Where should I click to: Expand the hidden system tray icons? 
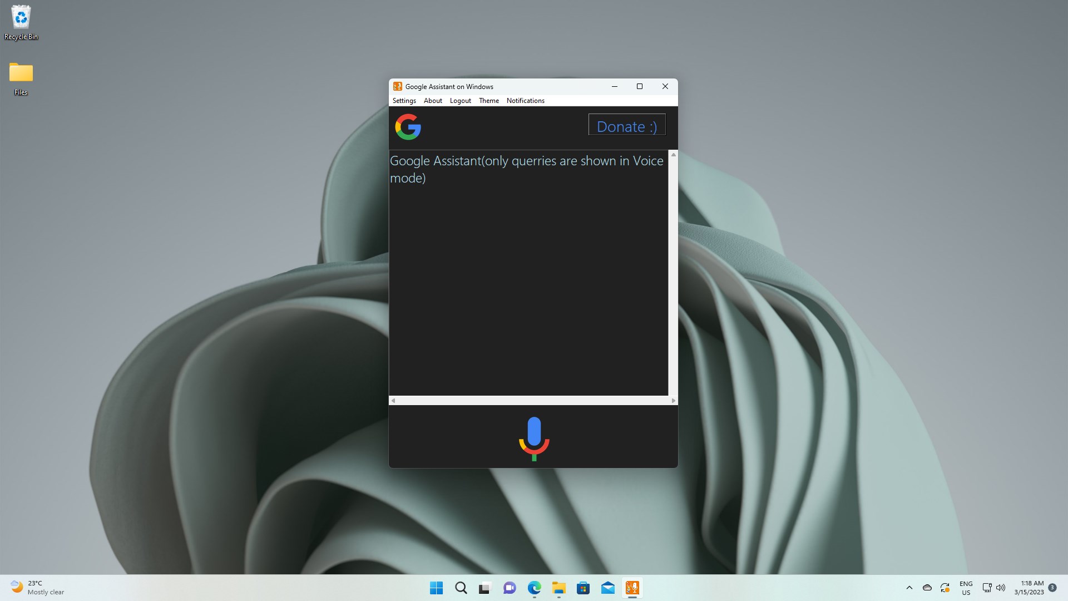[909, 588]
